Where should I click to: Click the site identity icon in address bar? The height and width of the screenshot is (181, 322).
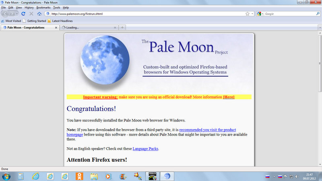pyautogui.click(x=47, y=14)
